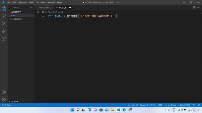Open the File menu
202x113 pixels.
click(8, 3)
